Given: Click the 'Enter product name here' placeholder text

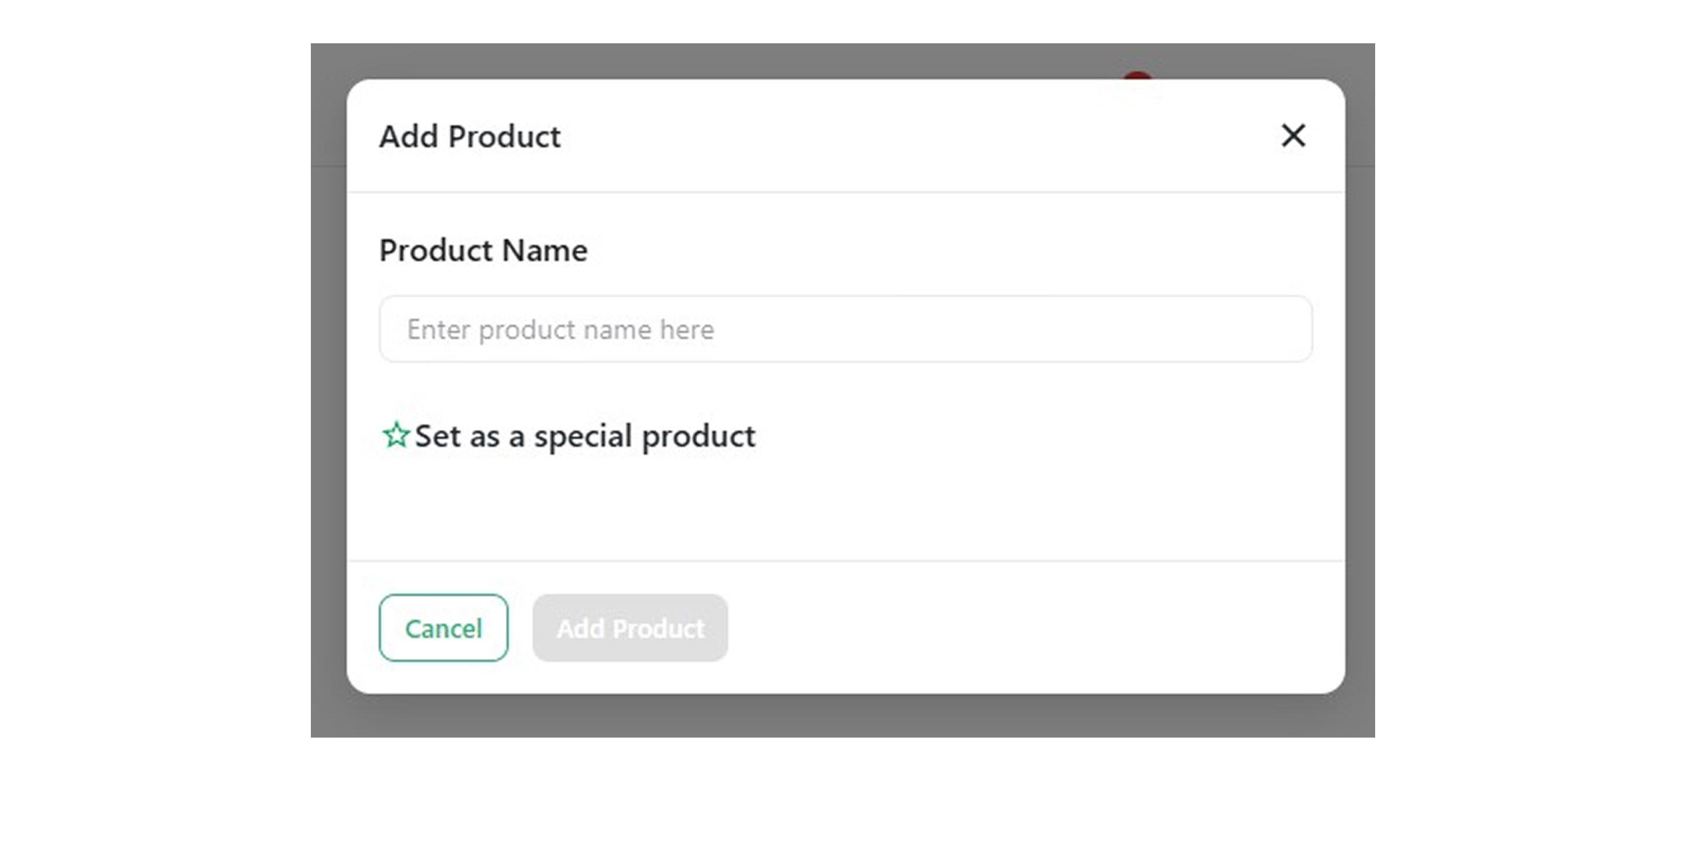Looking at the screenshot, I should [560, 329].
